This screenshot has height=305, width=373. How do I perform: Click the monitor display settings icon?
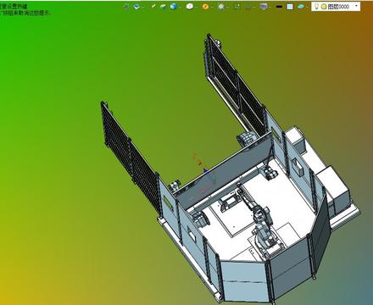coord(264,7)
